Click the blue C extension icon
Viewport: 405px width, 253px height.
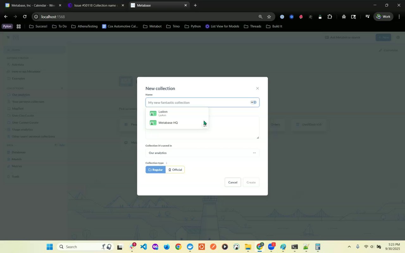click(x=292, y=17)
